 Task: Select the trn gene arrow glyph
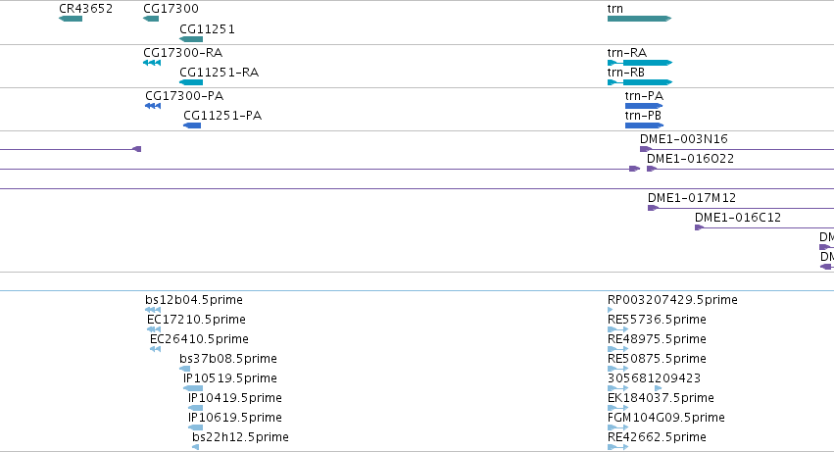[x=639, y=19]
